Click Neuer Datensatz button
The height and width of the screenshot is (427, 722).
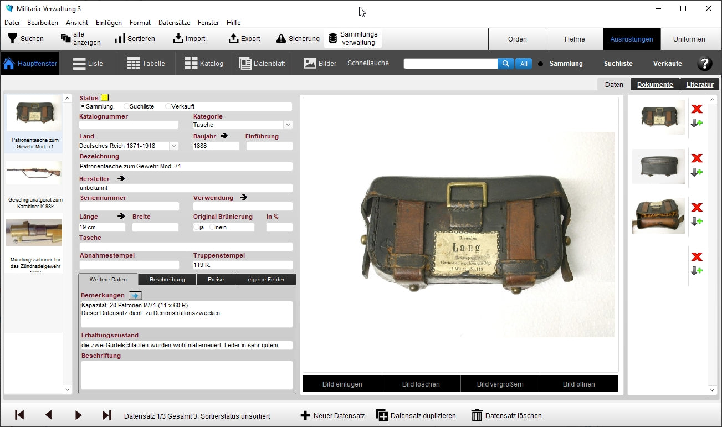[332, 415]
